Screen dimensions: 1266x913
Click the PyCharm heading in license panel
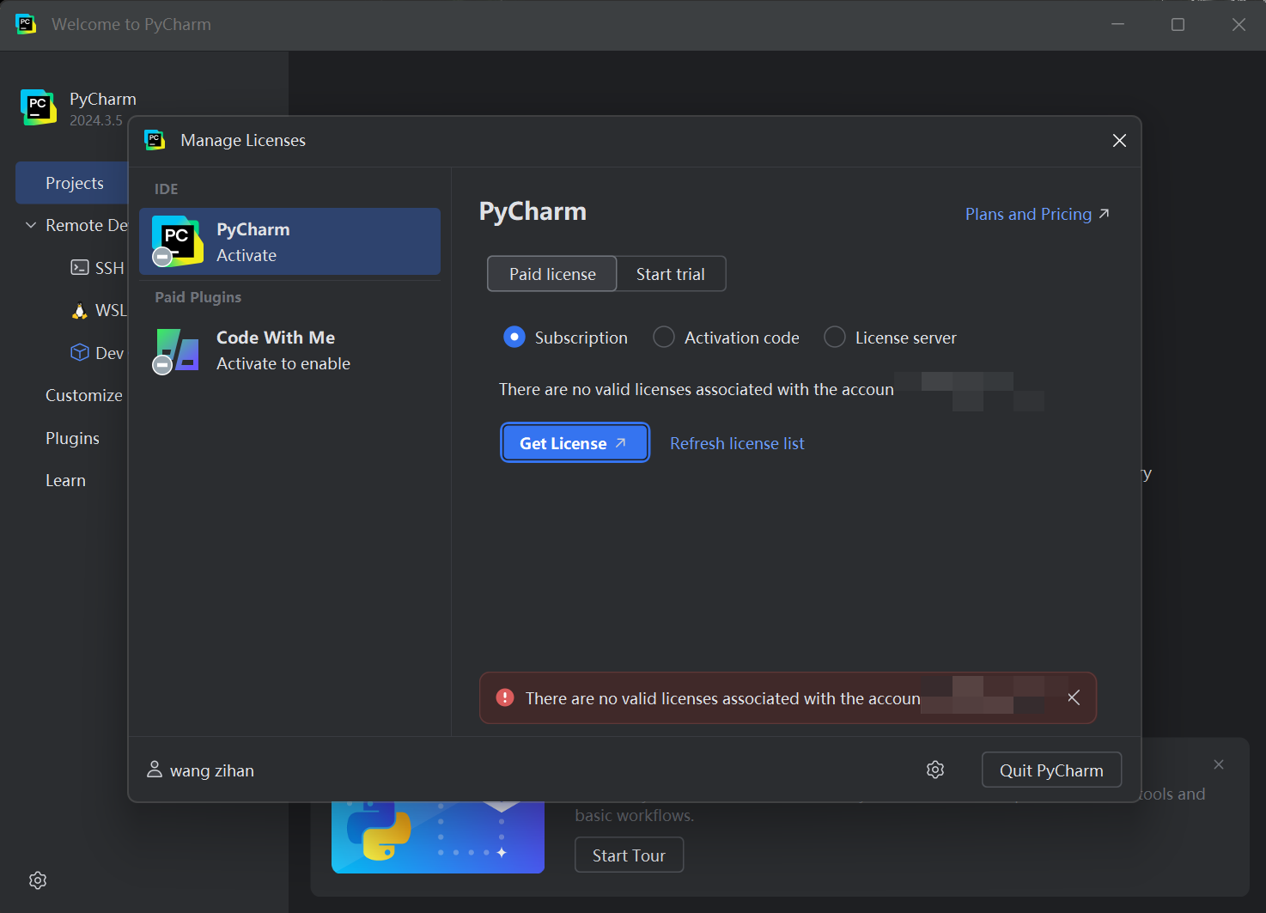click(533, 211)
